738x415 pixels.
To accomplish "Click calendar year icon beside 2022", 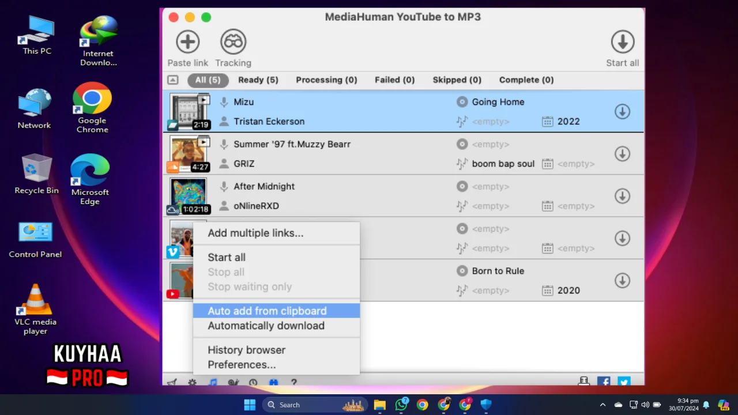I will tap(548, 122).
